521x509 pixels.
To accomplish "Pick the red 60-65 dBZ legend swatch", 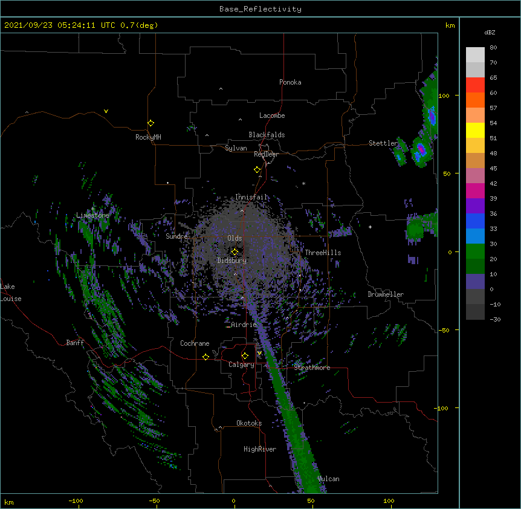I will pyautogui.click(x=475, y=85).
